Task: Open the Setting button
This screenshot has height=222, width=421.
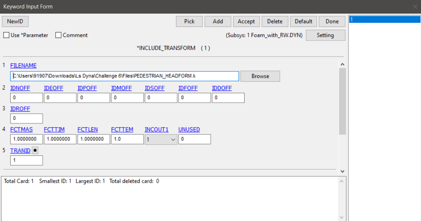Action: (325, 35)
